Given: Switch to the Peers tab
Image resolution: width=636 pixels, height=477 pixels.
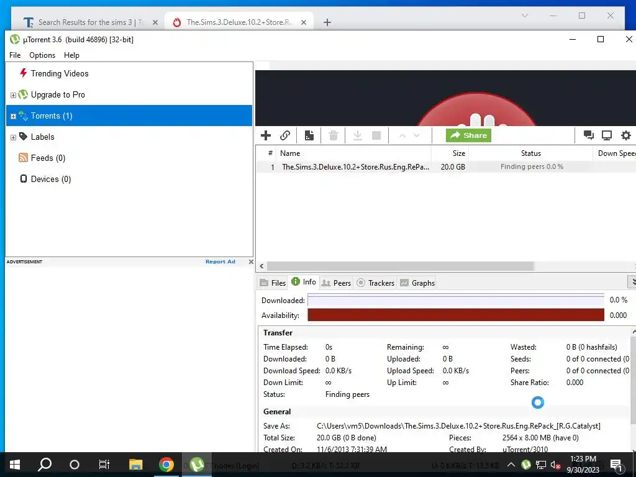Looking at the screenshot, I should pos(336,283).
